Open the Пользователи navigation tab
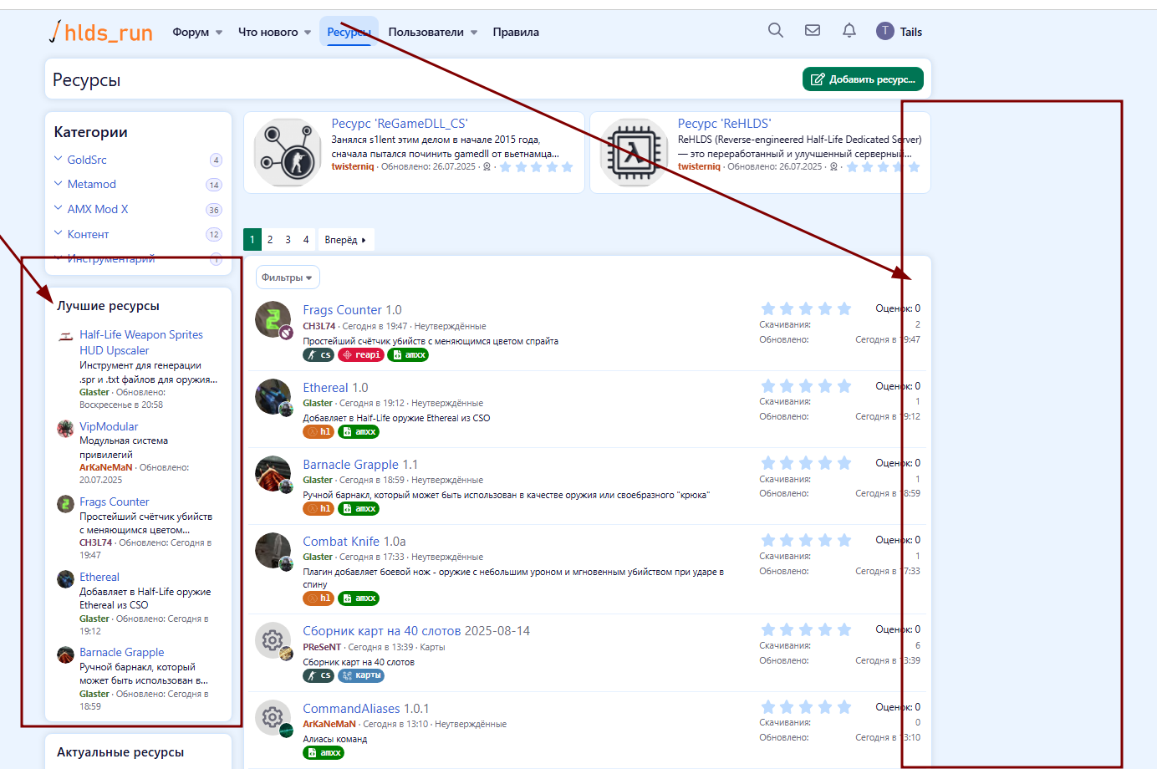The width and height of the screenshot is (1157, 774). click(x=426, y=32)
